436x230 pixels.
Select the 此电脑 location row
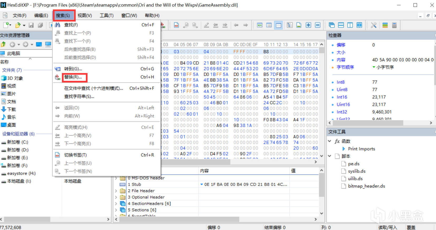[x=26, y=54]
